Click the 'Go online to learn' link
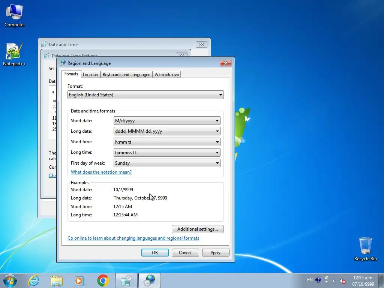 [x=133, y=238]
